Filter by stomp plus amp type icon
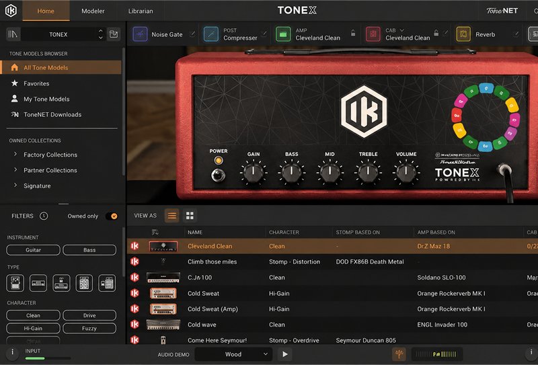The height and width of the screenshot is (365, 538). [x=61, y=283]
